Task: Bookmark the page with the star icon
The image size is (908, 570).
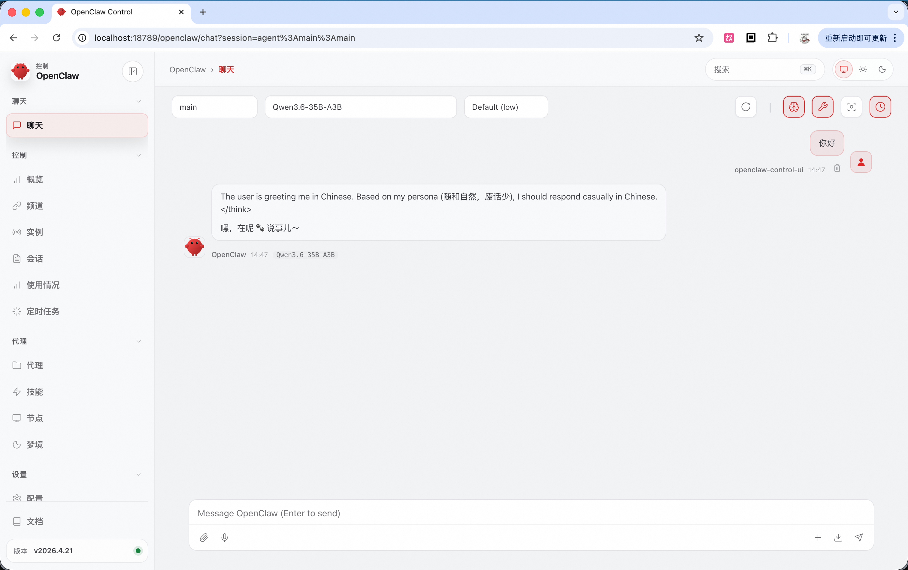Action: coord(699,38)
